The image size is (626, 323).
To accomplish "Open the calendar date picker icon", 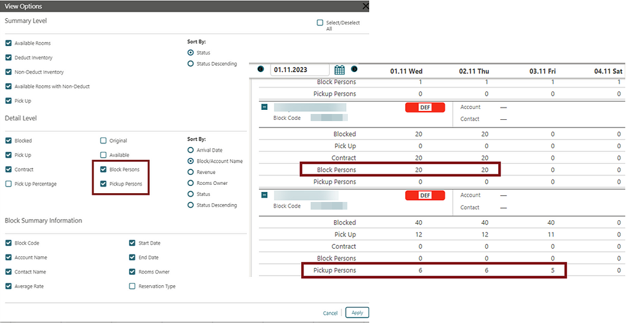I will click(x=340, y=70).
